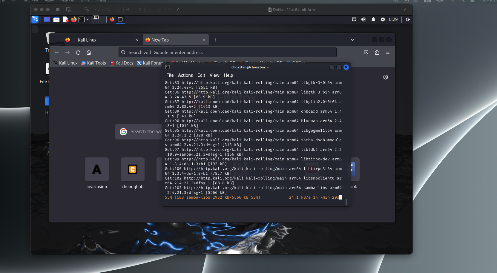
Task: Close the New Tab tab
Action: click(204, 40)
